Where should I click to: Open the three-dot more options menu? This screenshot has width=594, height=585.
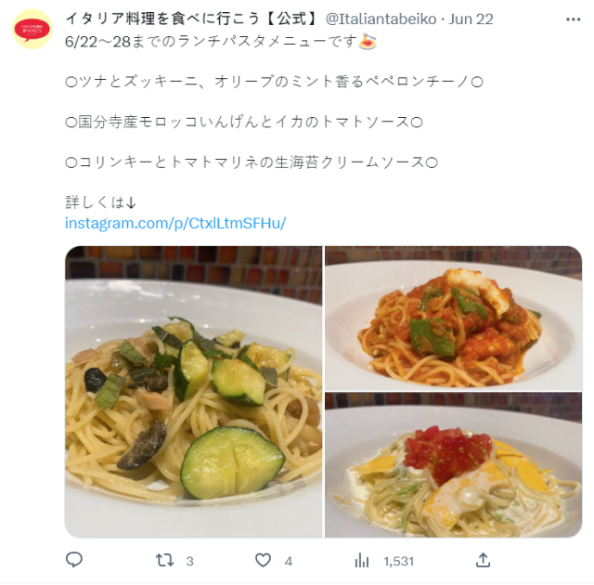[574, 19]
